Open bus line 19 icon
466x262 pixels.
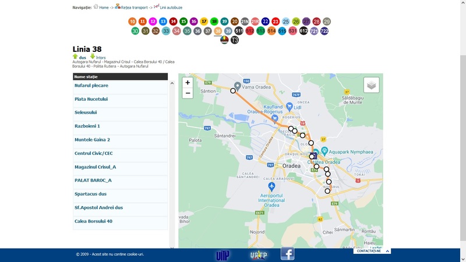click(x=224, y=22)
